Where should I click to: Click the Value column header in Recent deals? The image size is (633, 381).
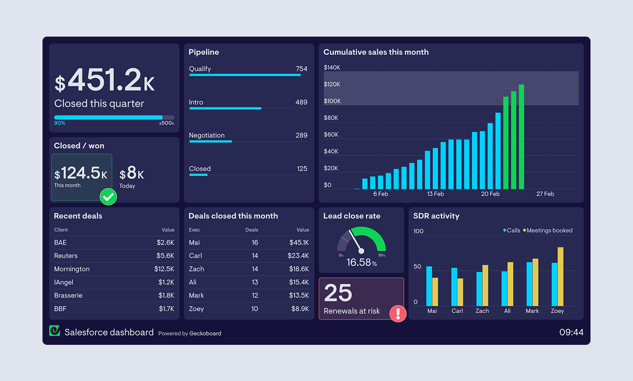[x=168, y=230]
